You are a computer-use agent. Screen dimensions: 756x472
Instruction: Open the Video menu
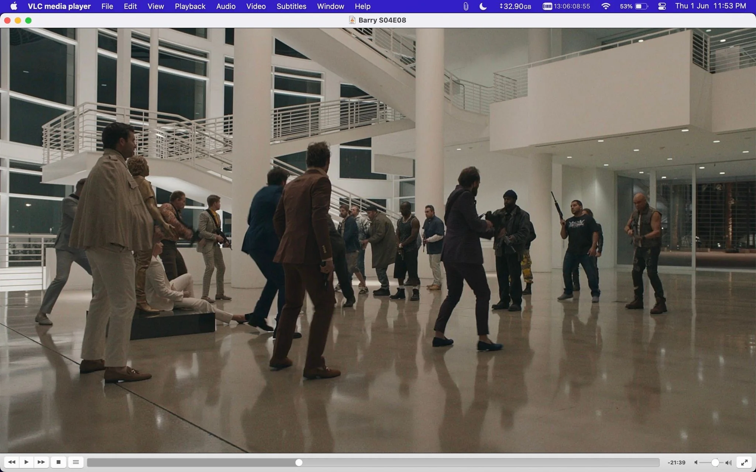[x=256, y=6]
